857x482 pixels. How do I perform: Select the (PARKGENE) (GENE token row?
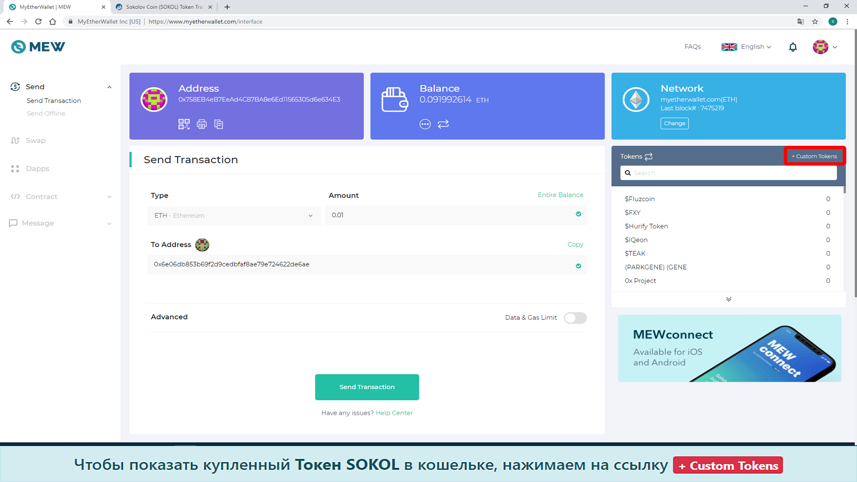(728, 267)
